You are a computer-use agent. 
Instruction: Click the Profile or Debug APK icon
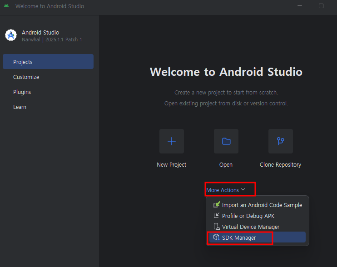[x=217, y=215]
